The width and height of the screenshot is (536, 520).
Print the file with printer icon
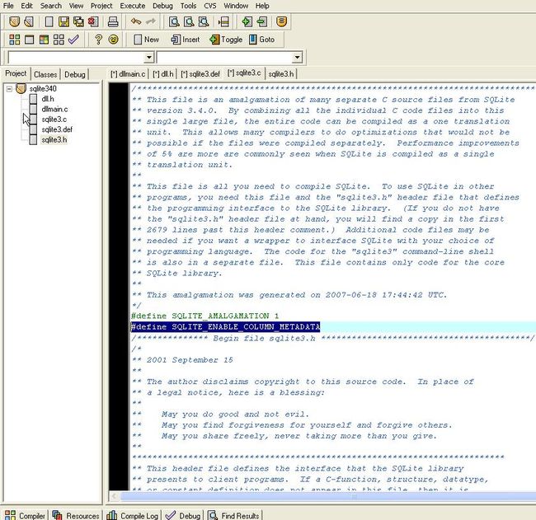[113, 22]
